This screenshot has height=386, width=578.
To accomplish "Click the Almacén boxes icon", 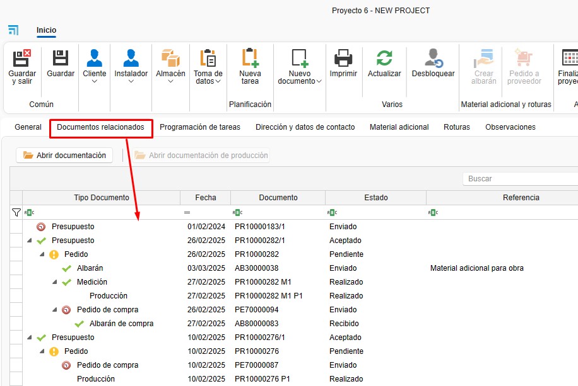I will [170, 58].
